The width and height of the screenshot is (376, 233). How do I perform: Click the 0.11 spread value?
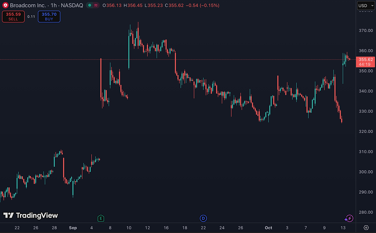(x=31, y=17)
